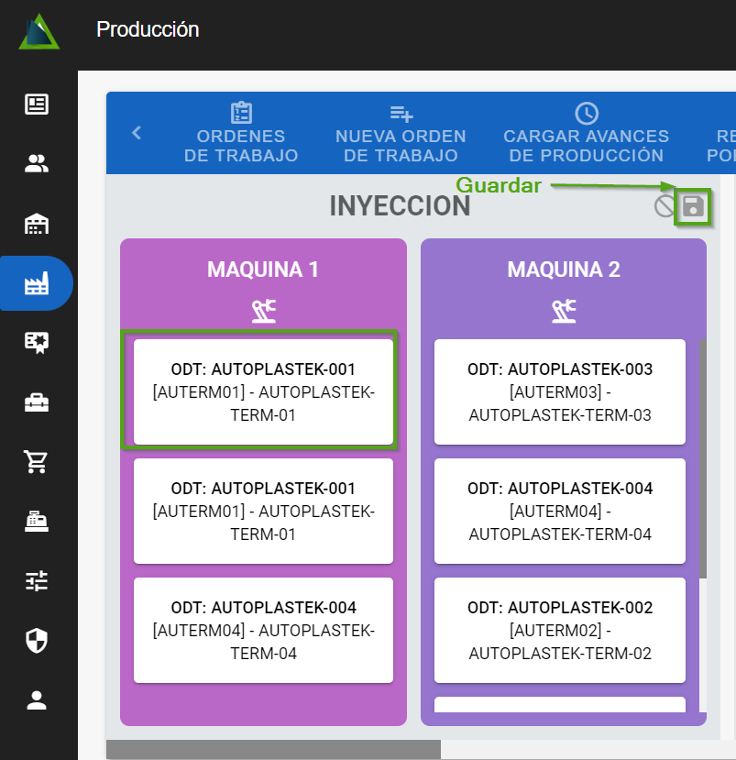The width and height of the screenshot is (736, 760).
Task: Open the tune sliders settings icon
Action: pyautogui.click(x=37, y=581)
